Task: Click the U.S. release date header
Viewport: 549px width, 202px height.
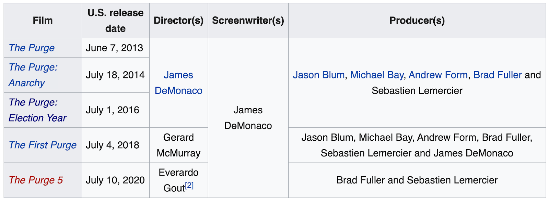Action: [116, 21]
